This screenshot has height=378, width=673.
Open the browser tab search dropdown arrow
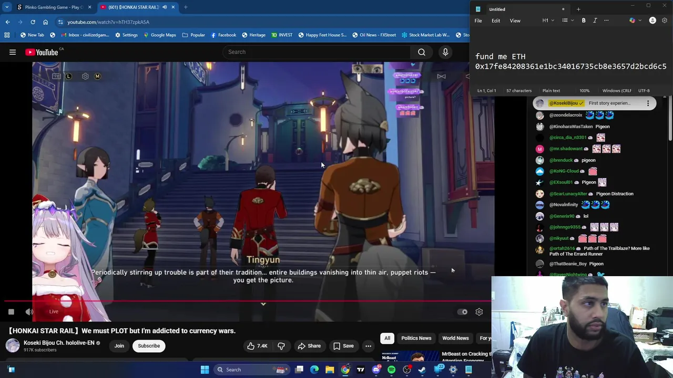pos(7,7)
